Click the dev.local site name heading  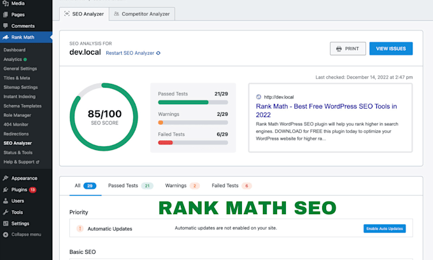tap(85, 52)
